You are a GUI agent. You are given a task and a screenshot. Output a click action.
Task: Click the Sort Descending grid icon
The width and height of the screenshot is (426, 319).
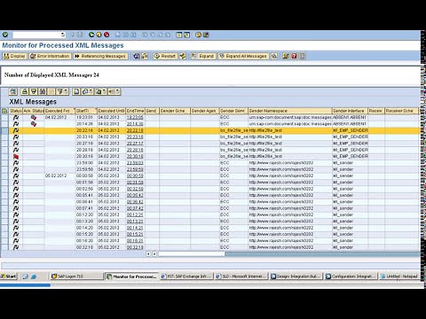tap(34, 91)
